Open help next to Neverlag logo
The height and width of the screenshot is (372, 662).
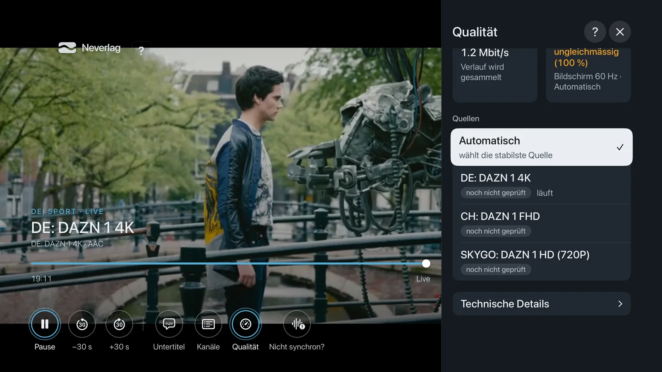(141, 51)
